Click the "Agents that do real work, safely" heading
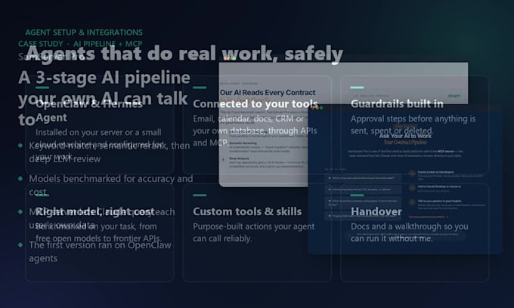Viewport: 514px width, 308px height. (x=184, y=54)
